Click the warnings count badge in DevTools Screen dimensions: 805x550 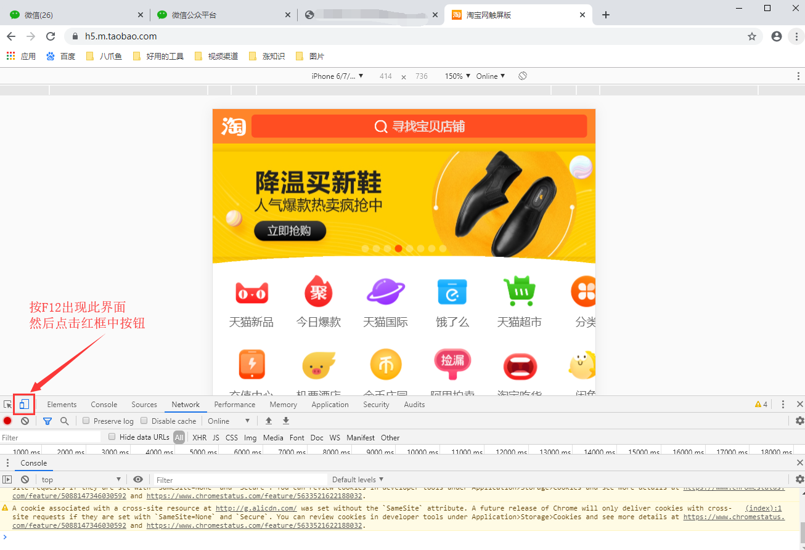point(761,405)
